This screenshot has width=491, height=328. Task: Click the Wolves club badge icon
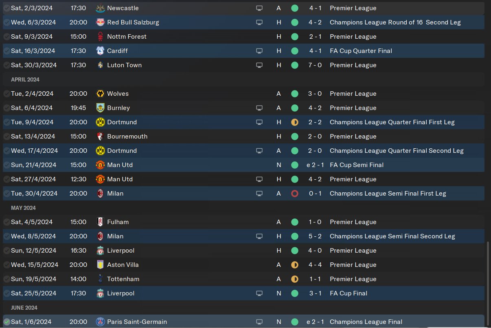point(99,94)
